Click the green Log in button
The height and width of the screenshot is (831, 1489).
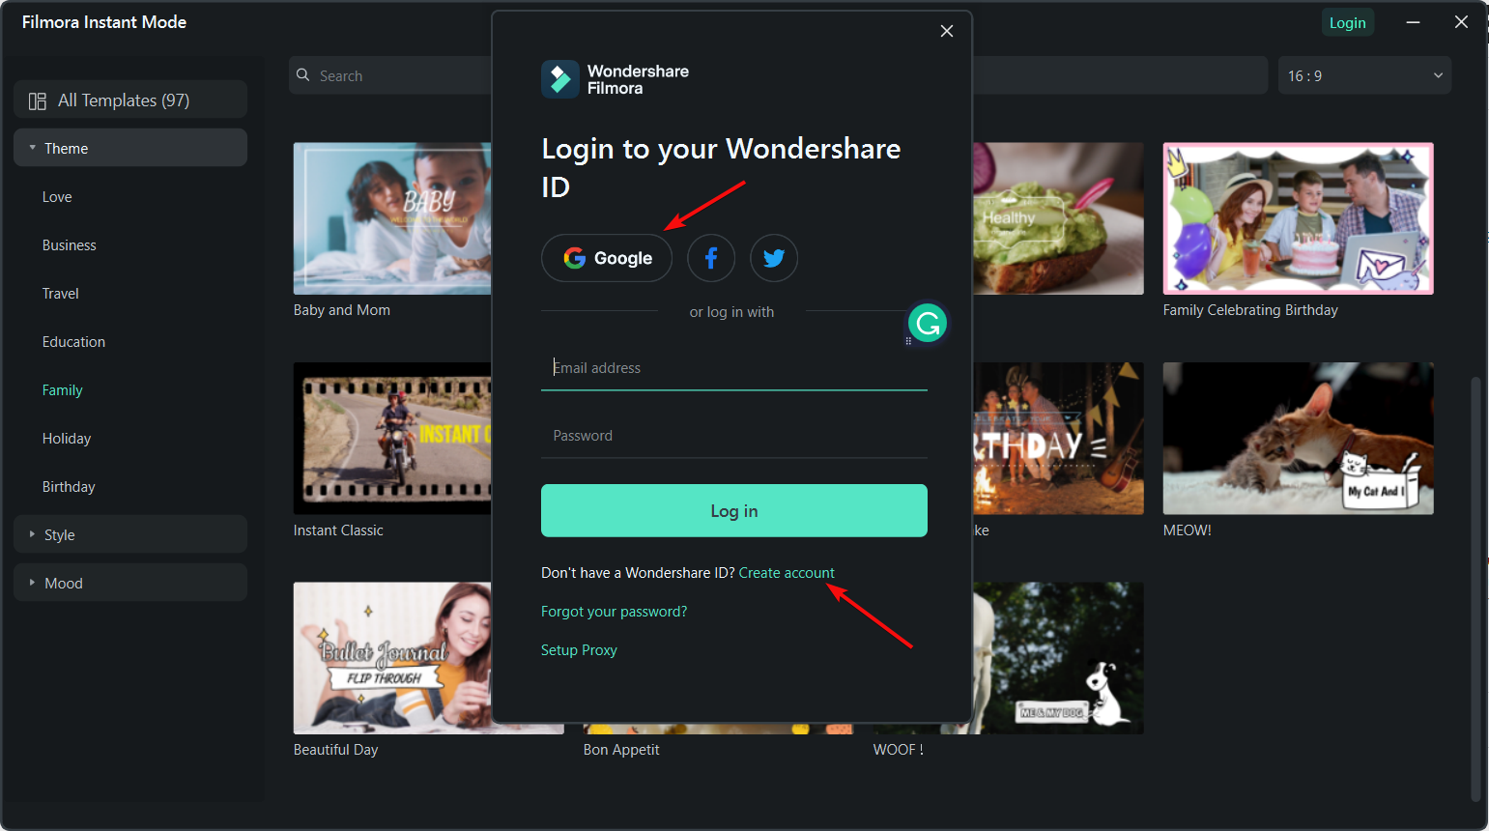[734, 510]
